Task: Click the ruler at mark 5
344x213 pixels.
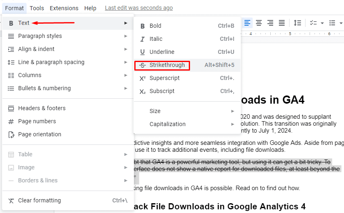Action: (290, 34)
